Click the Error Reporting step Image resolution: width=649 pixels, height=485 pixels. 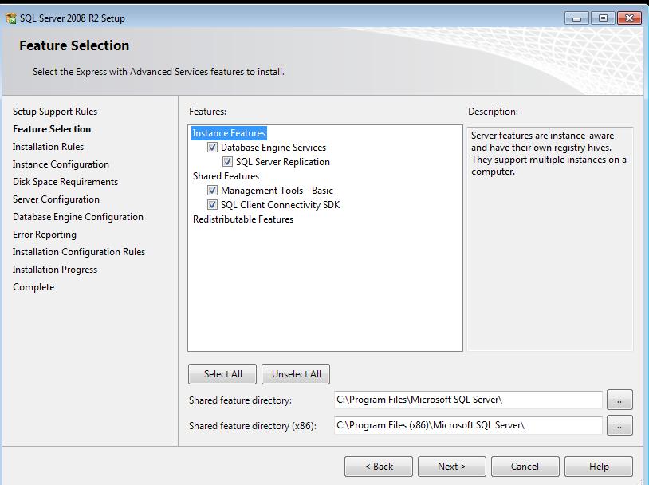tap(45, 235)
